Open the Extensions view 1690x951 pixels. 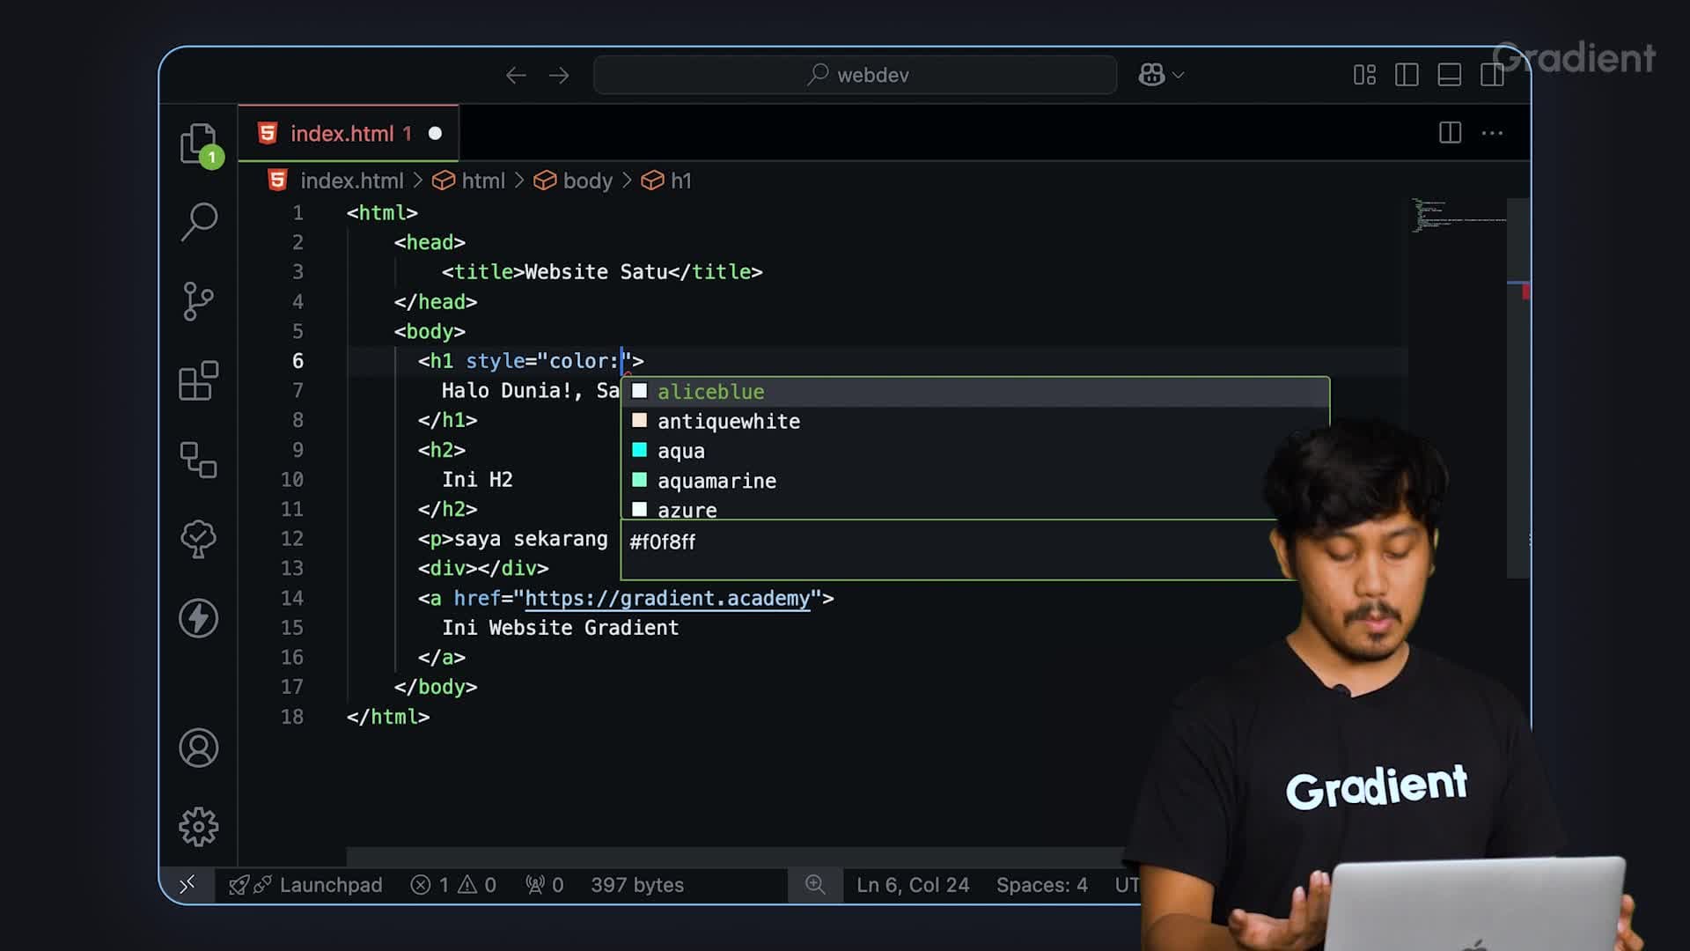click(x=198, y=381)
